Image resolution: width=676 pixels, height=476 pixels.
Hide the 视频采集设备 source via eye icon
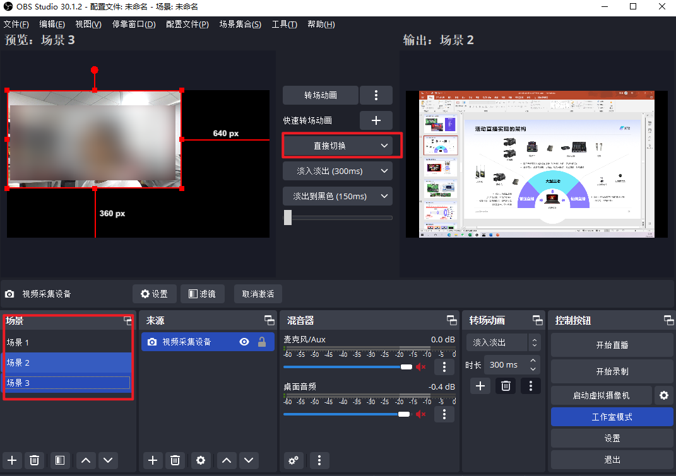244,342
